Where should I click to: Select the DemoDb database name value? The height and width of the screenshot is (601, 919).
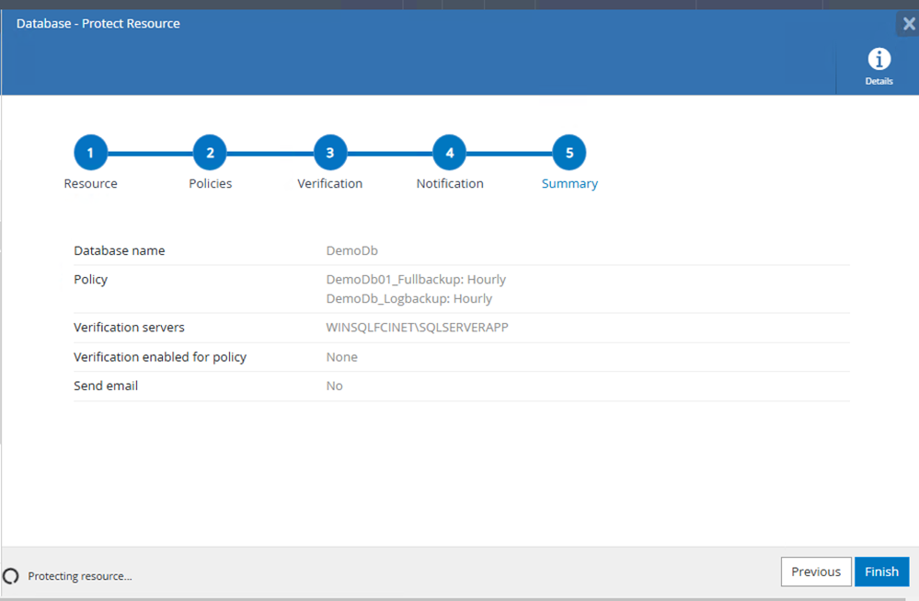[351, 250]
